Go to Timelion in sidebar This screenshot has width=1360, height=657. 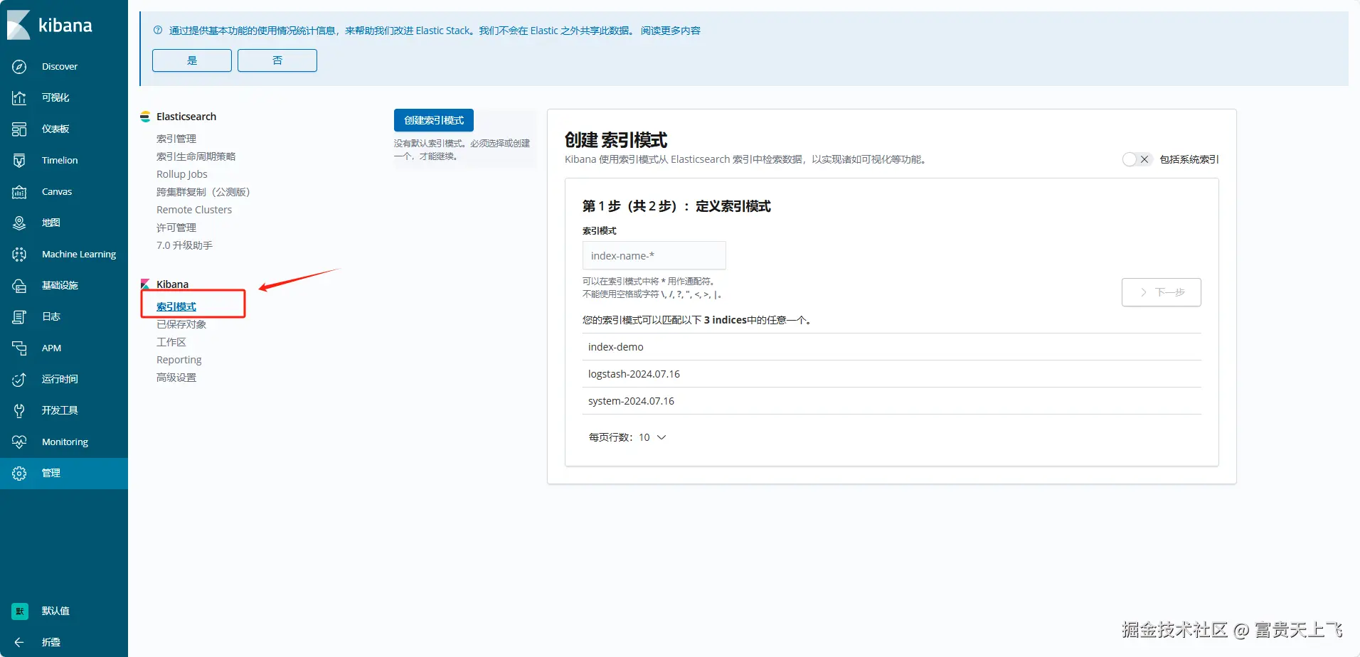coord(60,160)
